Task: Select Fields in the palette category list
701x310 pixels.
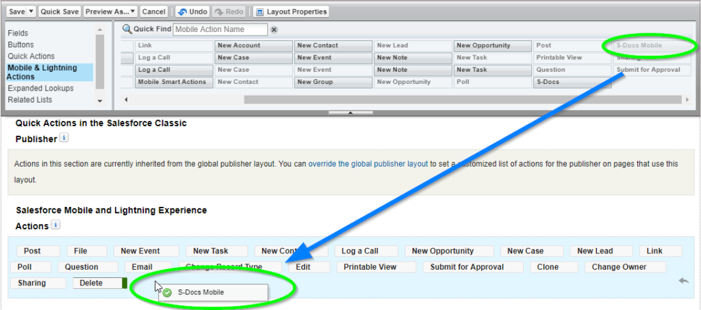Action: tap(18, 33)
